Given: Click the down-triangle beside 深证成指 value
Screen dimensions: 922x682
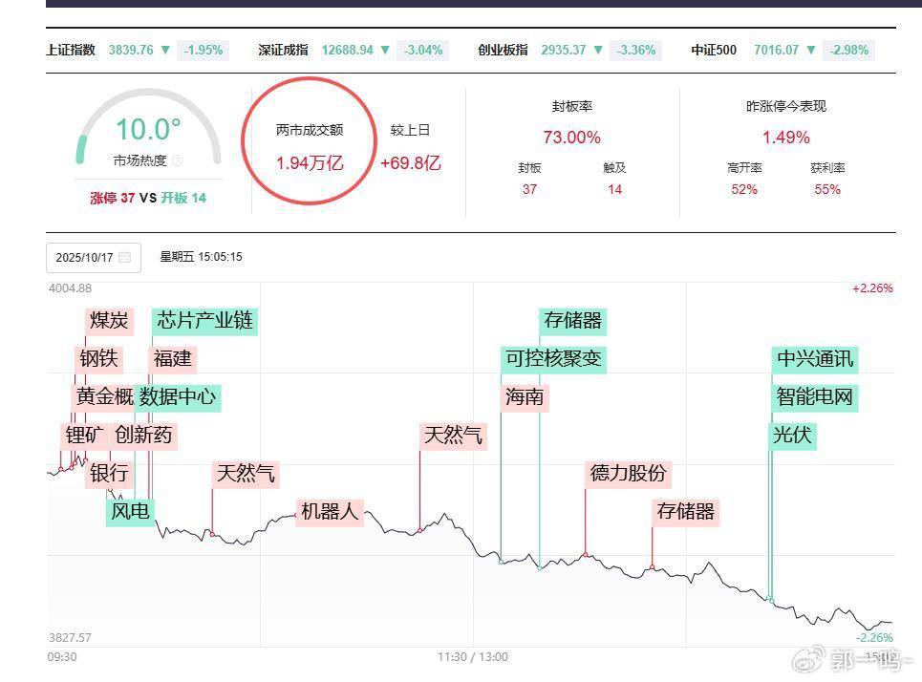Looking at the screenshot, I should [386, 49].
